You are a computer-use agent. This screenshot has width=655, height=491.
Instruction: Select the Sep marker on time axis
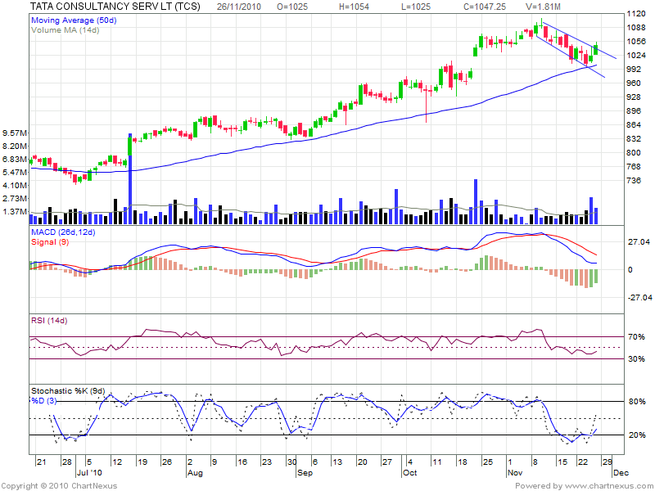point(304,473)
